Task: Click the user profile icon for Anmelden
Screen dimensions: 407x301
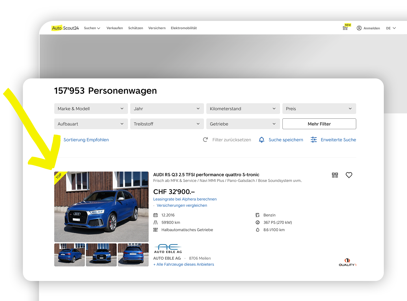Action: coord(359,28)
